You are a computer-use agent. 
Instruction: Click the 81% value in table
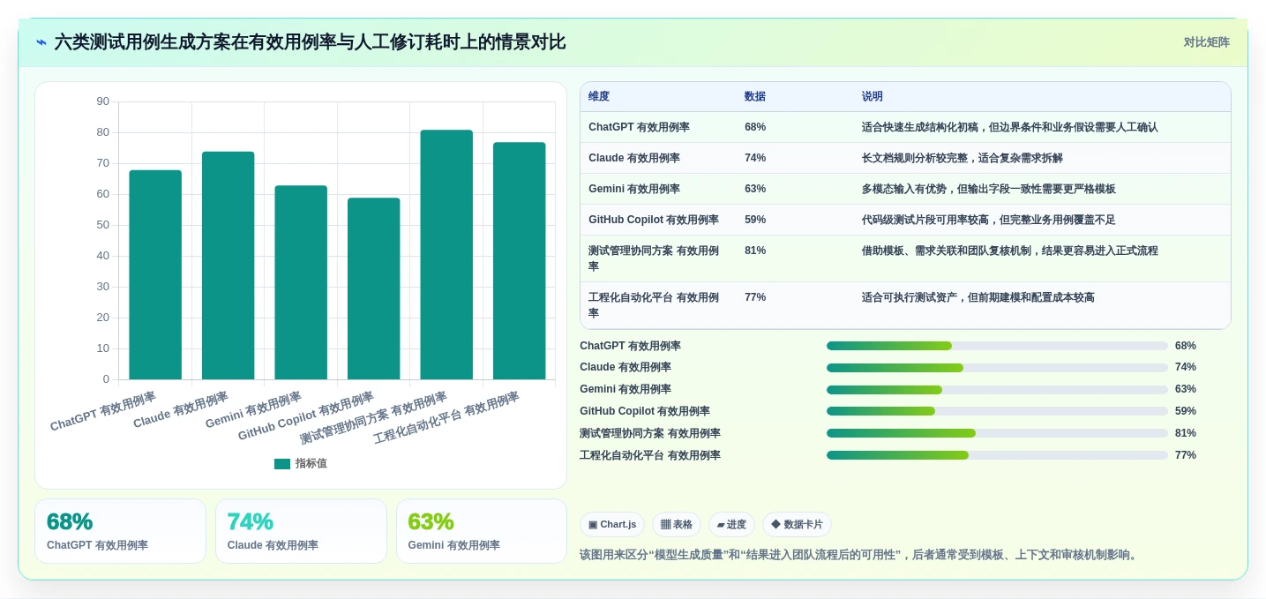click(x=755, y=251)
